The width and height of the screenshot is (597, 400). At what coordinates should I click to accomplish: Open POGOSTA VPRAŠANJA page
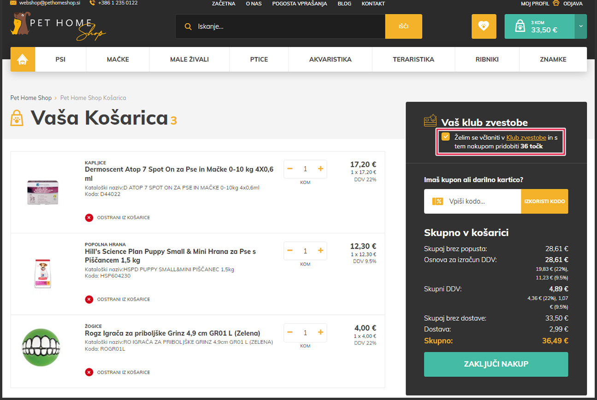coord(300,4)
